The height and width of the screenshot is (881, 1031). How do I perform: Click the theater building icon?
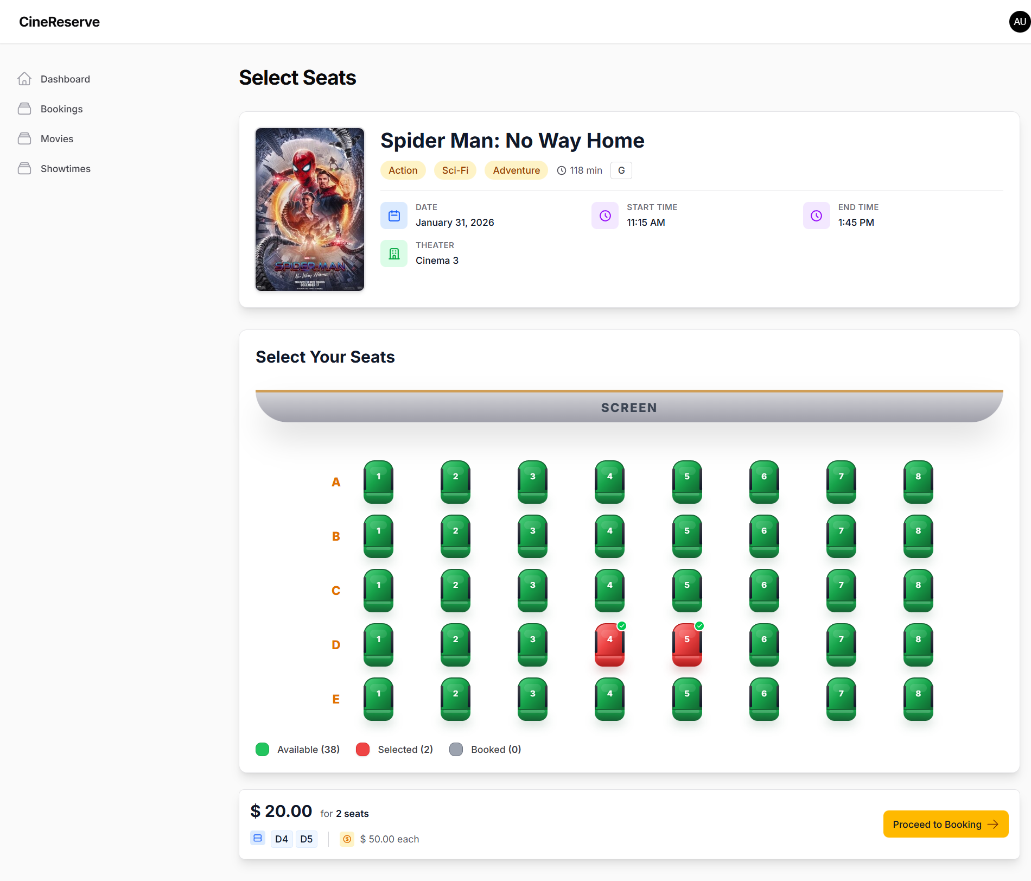point(394,254)
